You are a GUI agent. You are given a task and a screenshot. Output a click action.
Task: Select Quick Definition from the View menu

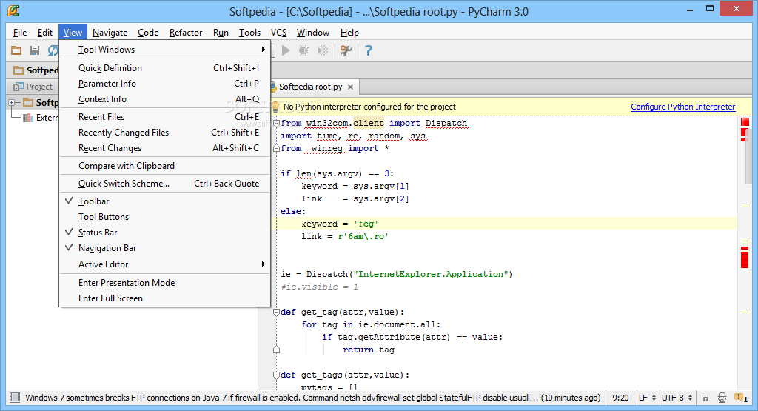pyautogui.click(x=165, y=68)
